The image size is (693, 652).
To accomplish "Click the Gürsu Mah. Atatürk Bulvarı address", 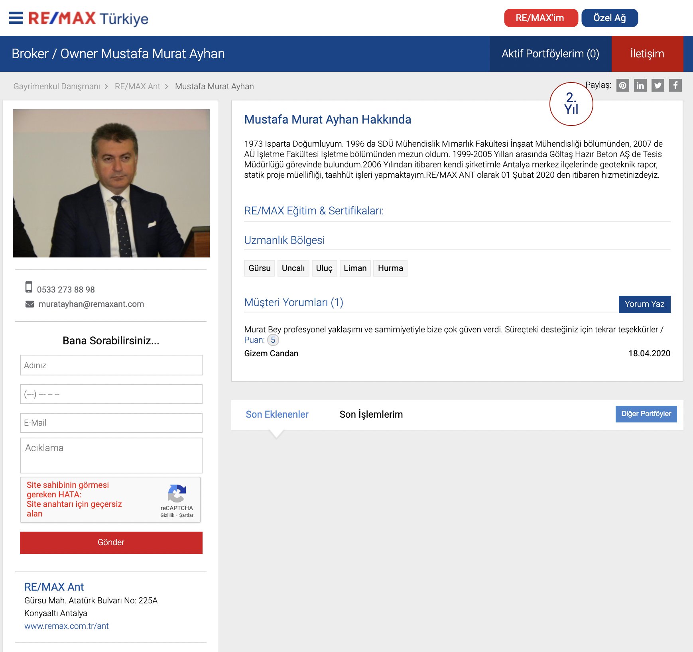I will (x=91, y=601).
